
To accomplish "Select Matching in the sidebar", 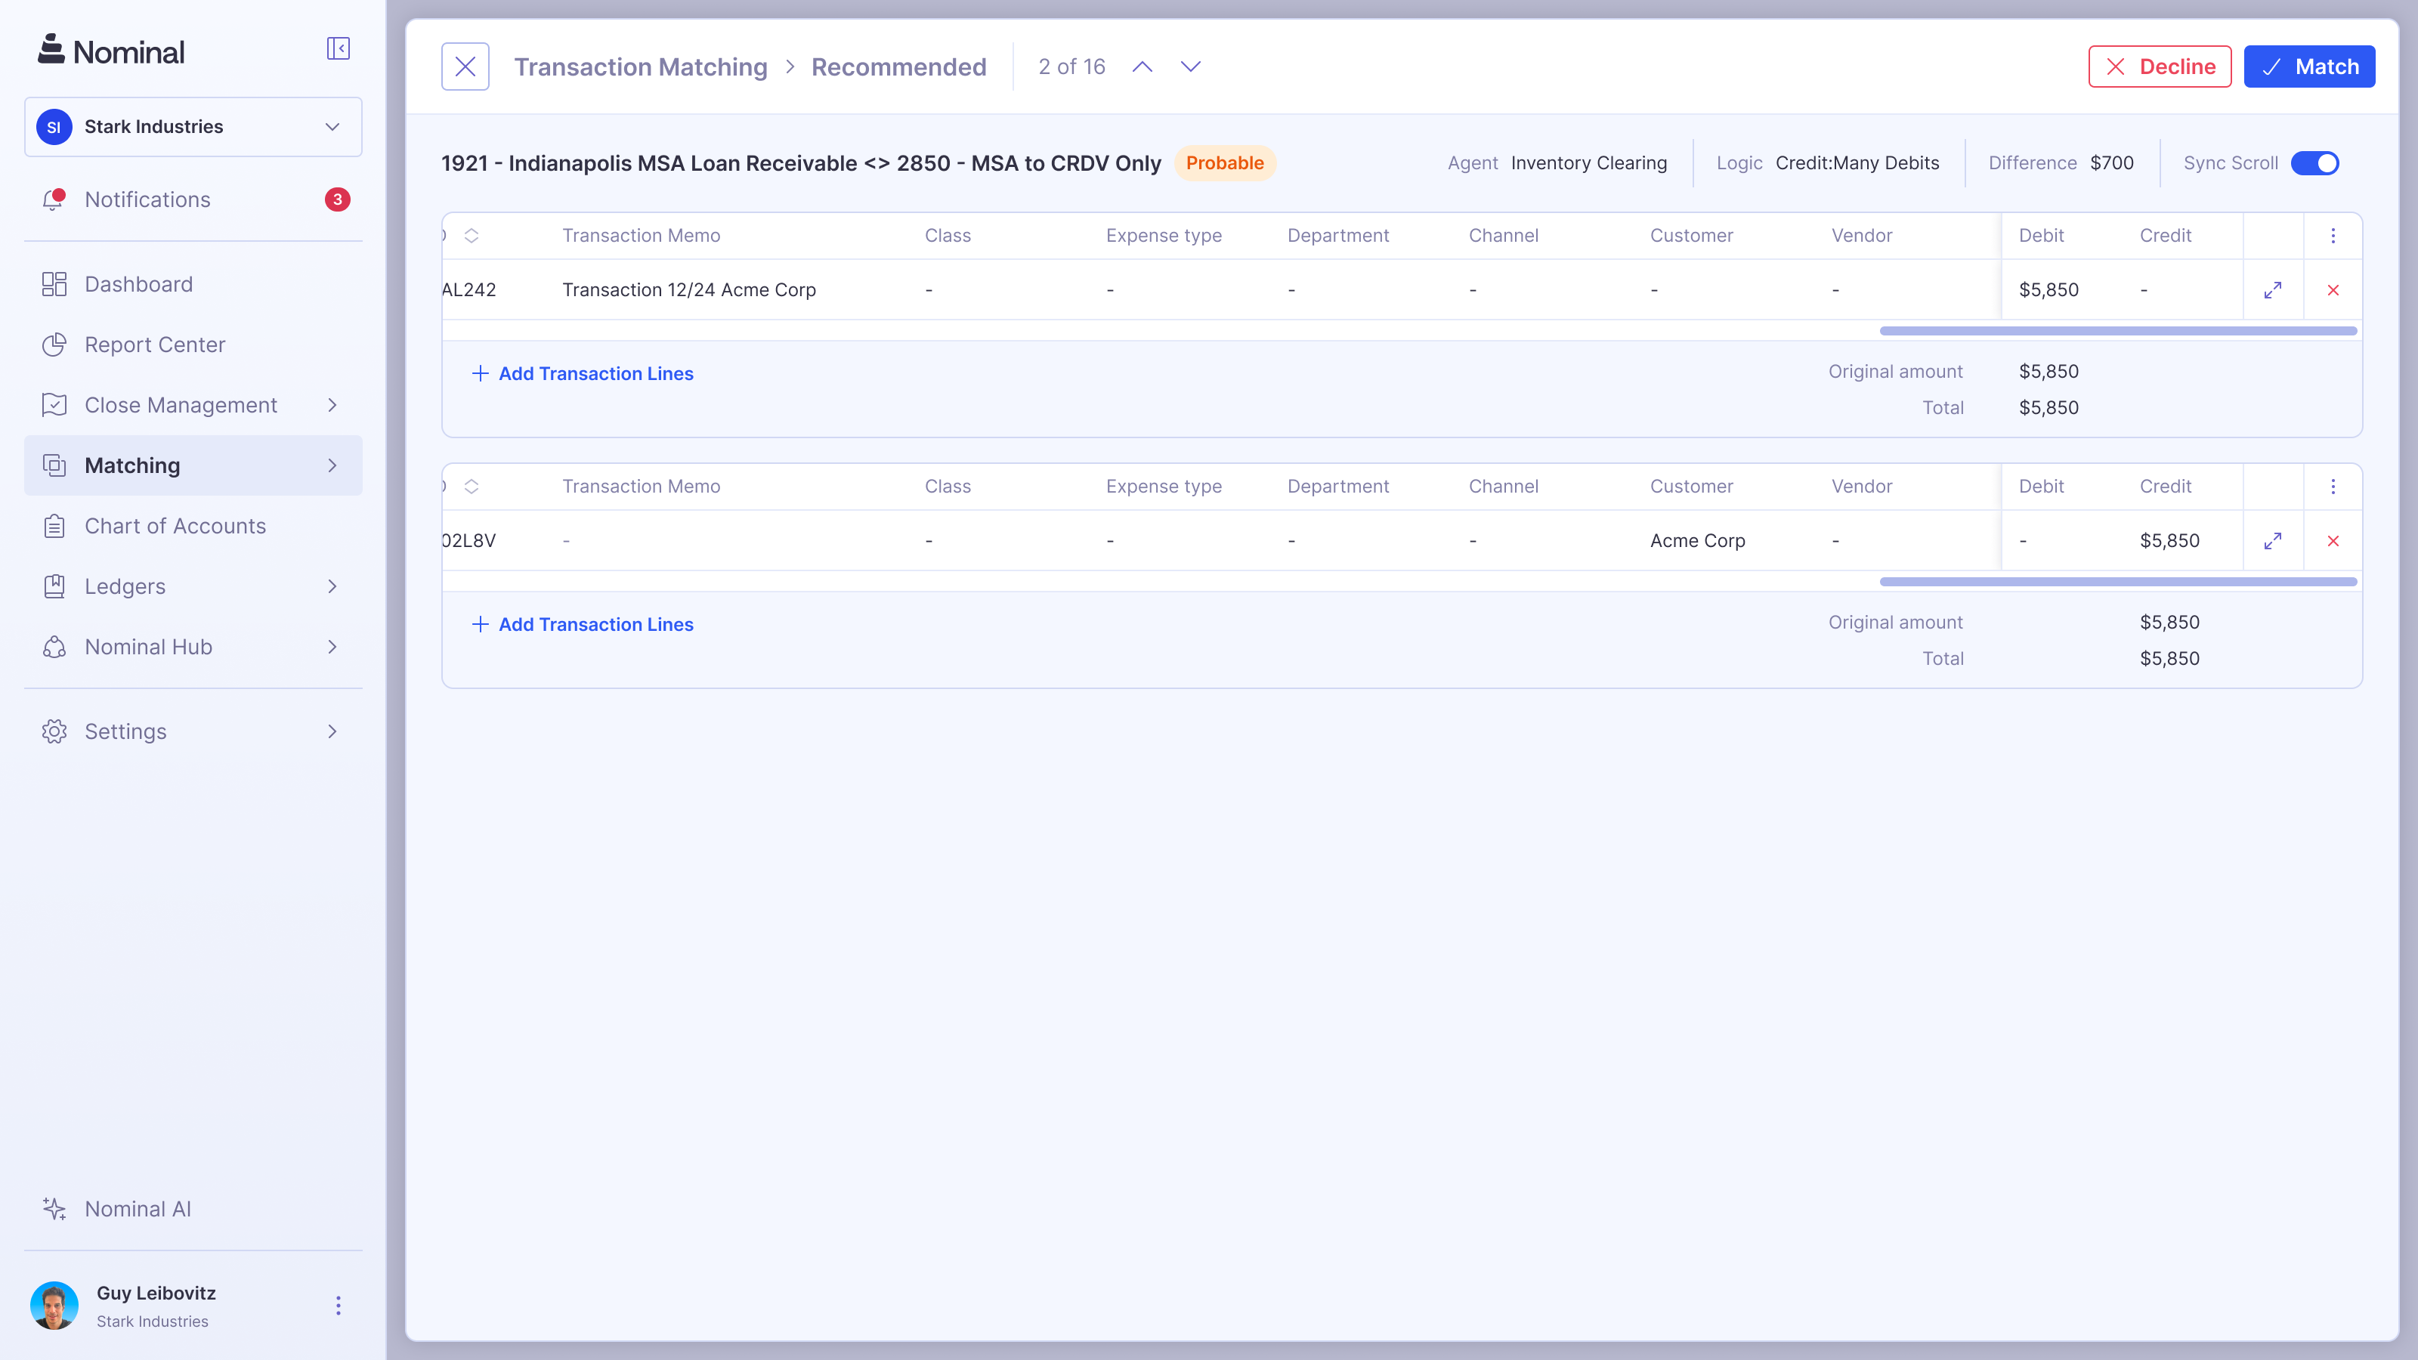I will point(132,465).
